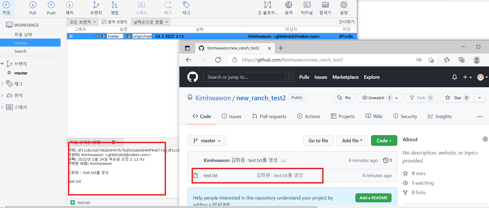
Task: Click the browser profile avatar icon
Action: pyautogui.click(x=477, y=60)
